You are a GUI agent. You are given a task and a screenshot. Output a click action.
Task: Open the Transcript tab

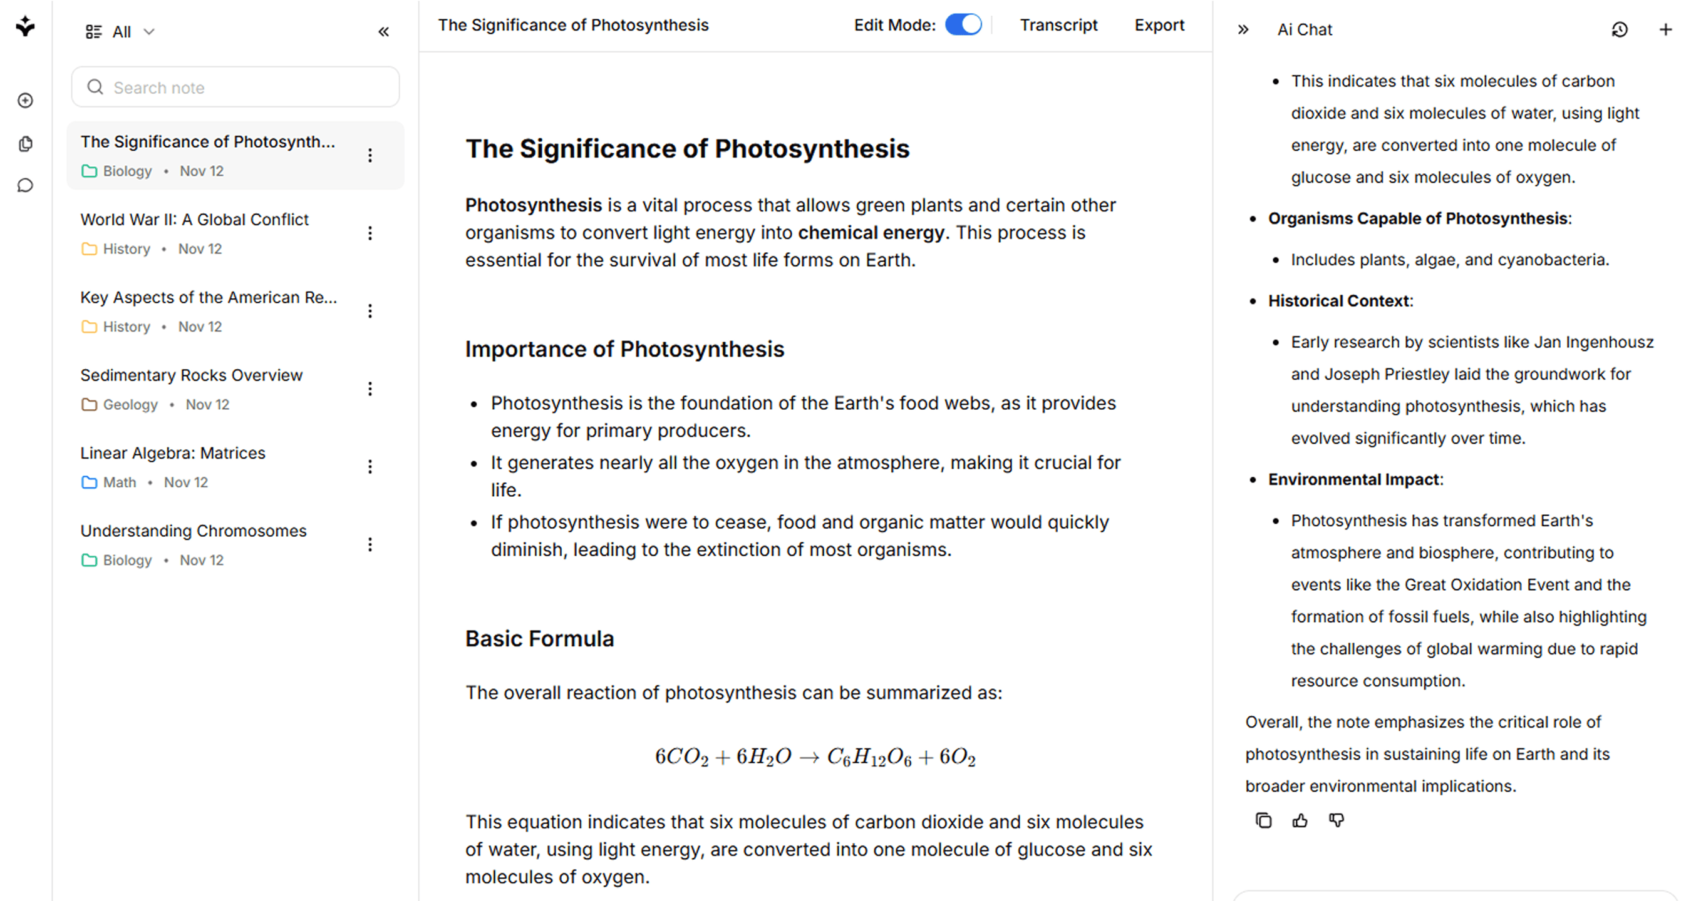coord(1058,25)
